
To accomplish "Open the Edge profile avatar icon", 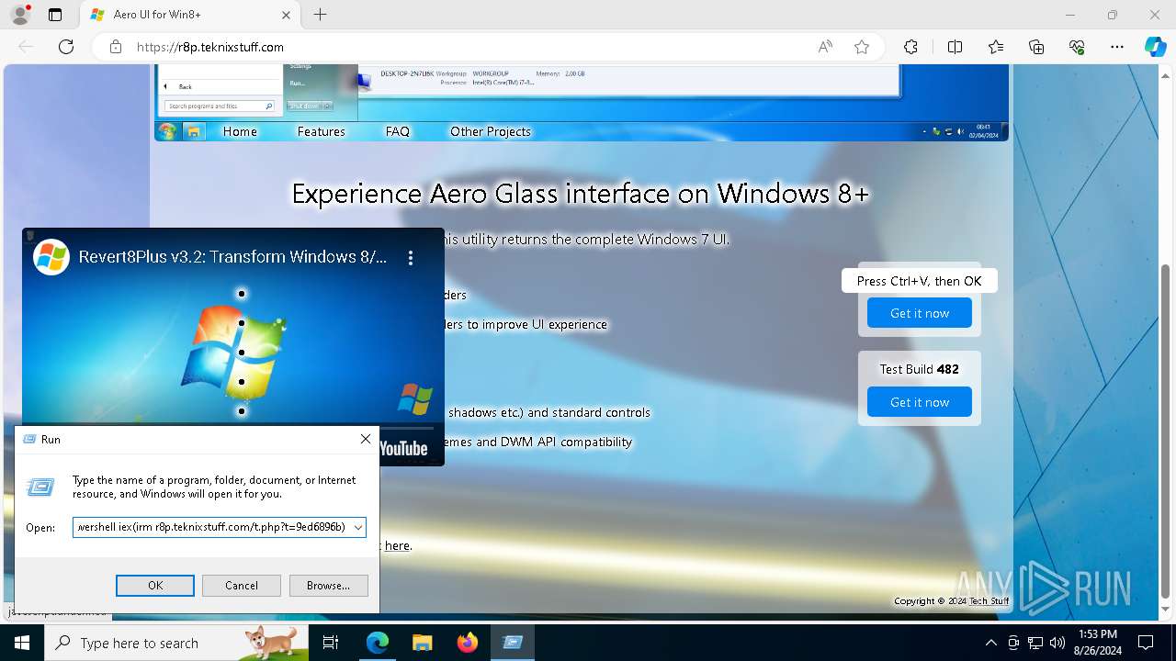I will (19, 15).
